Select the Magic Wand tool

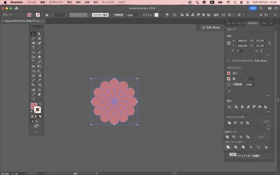[33, 39]
